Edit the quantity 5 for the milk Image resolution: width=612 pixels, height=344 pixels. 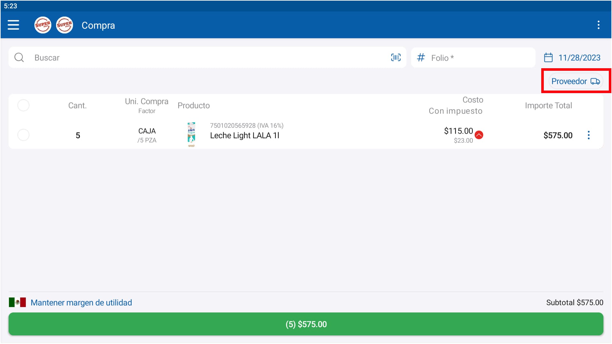[78, 135]
